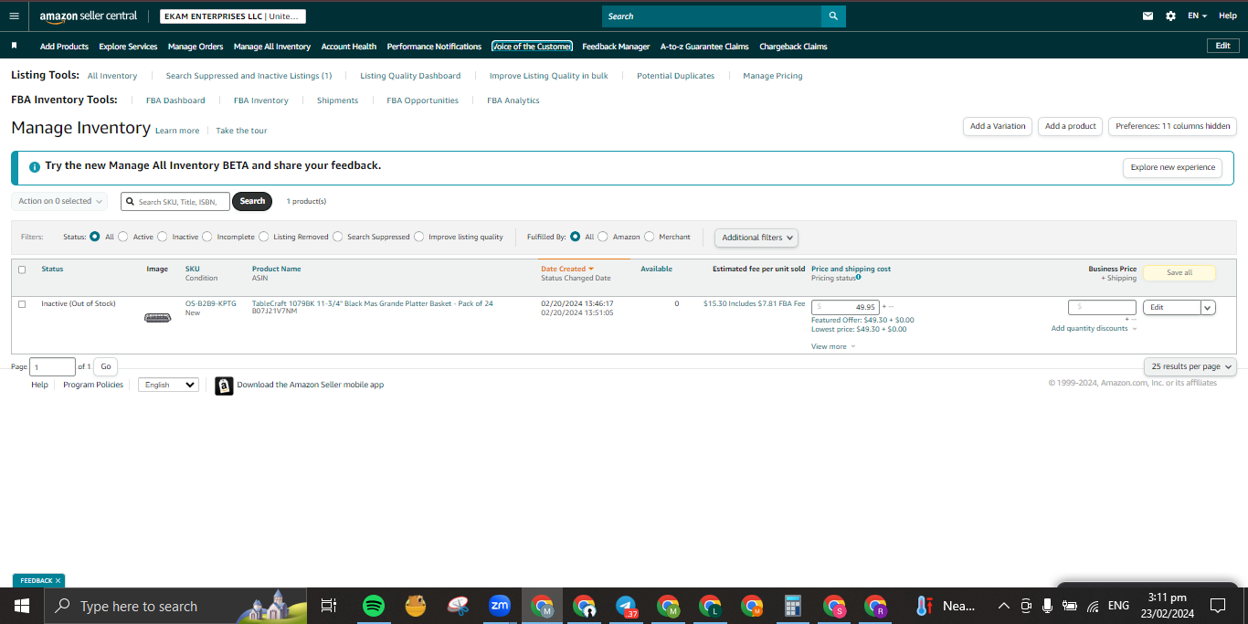Open the Manage Orders menu

196,47
